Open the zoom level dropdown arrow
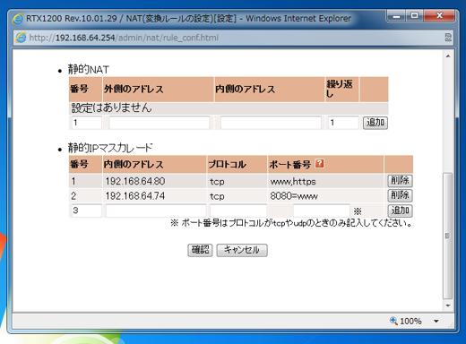 436,322
